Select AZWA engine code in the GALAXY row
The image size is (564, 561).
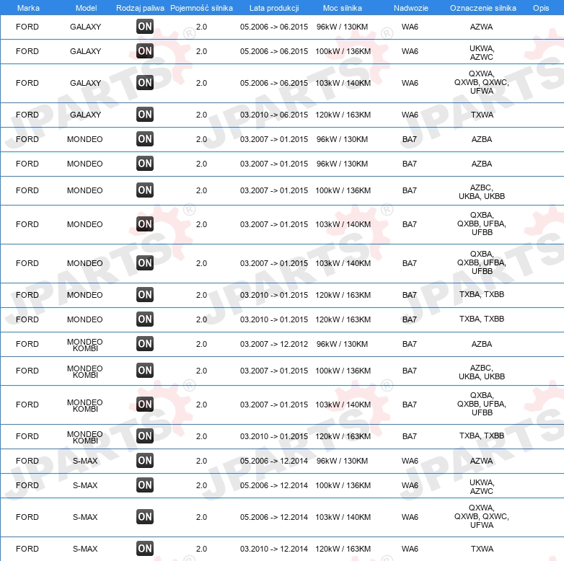(x=481, y=27)
